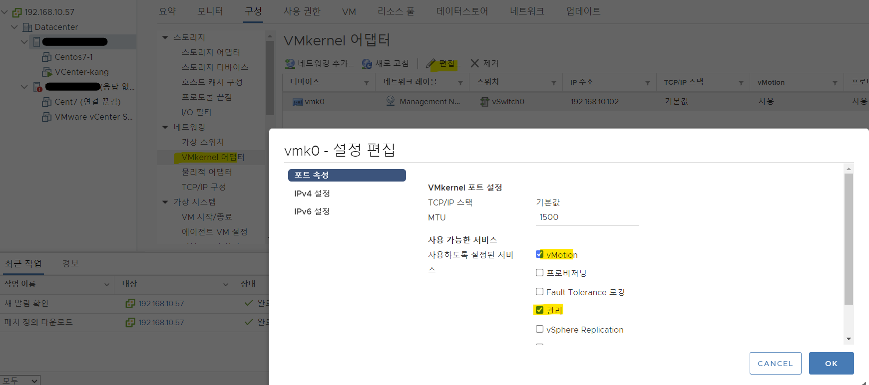Click the 네트워크 레이블 column filter icon

(x=460, y=83)
